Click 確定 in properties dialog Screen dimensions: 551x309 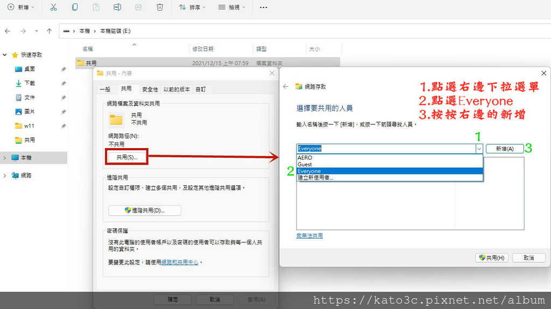pos(173,299)
